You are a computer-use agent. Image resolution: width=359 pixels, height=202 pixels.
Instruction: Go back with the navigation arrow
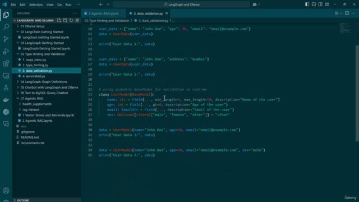(x=101, y=4)
